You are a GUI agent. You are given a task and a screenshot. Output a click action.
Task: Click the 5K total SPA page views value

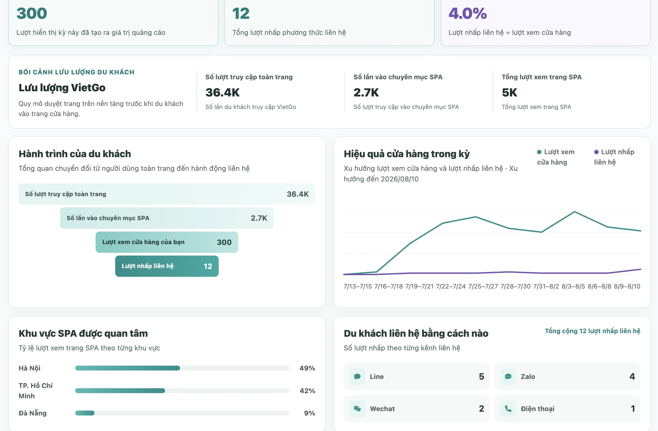tap(510, 92)
